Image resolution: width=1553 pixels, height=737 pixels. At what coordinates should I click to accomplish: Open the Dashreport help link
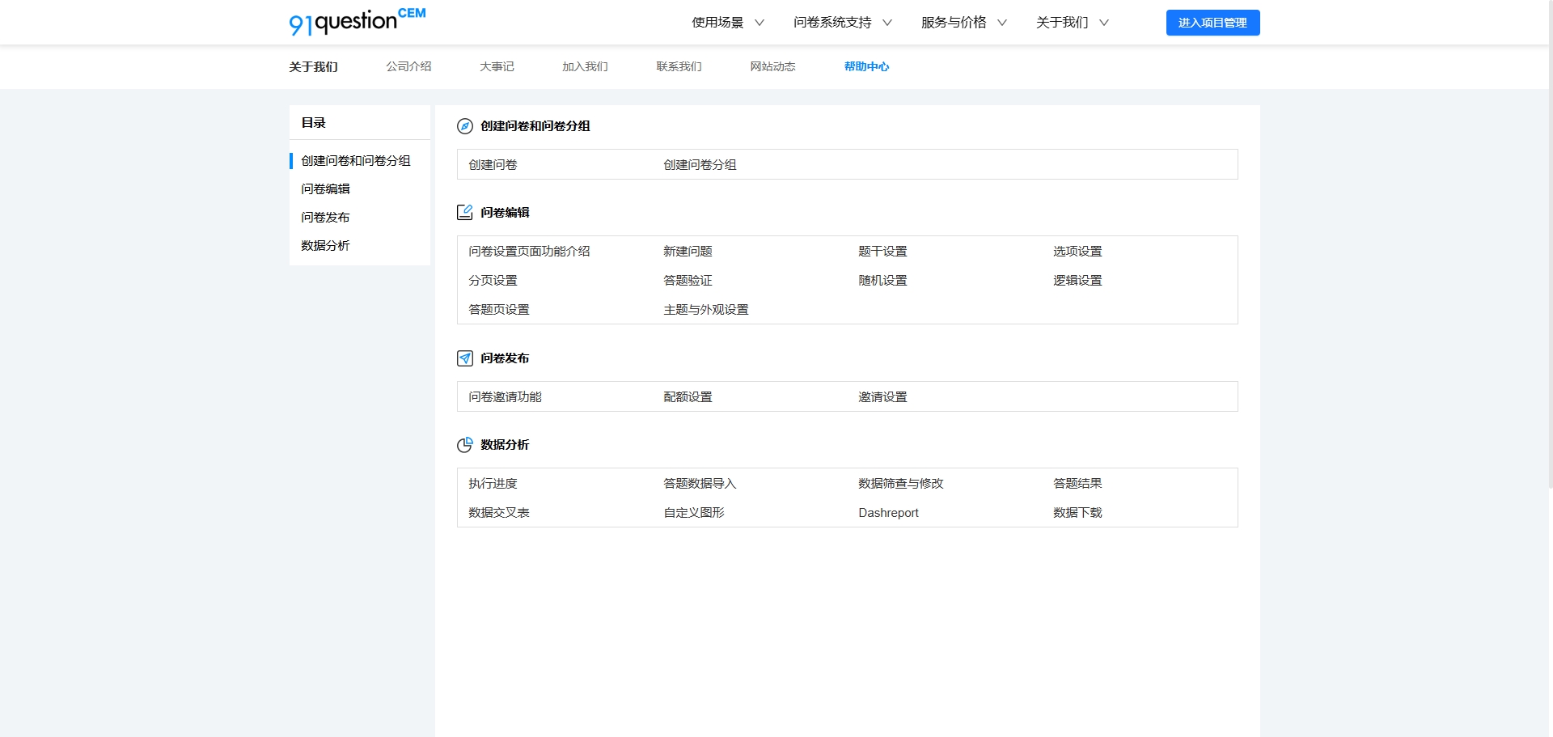[x=888, y=513]
